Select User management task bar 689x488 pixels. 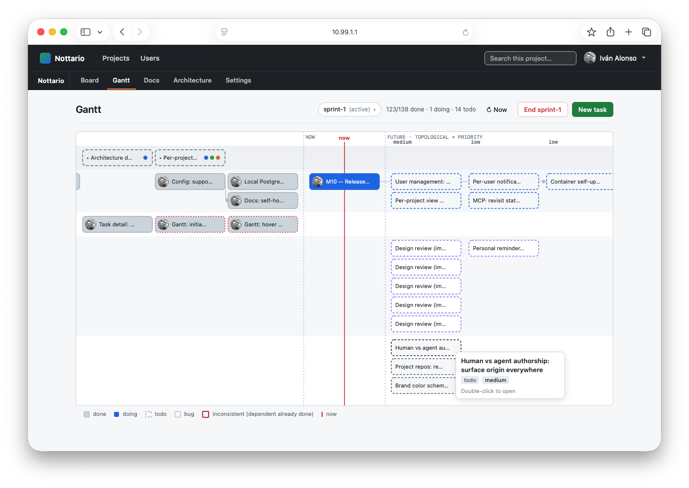[426, 182]
